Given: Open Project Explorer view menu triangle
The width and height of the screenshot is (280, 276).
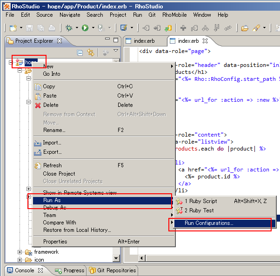Looking at the screenshot, I should click(116, 51).
